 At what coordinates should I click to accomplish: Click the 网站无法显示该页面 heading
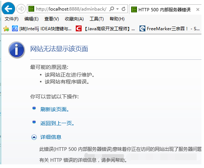point(59,49)
